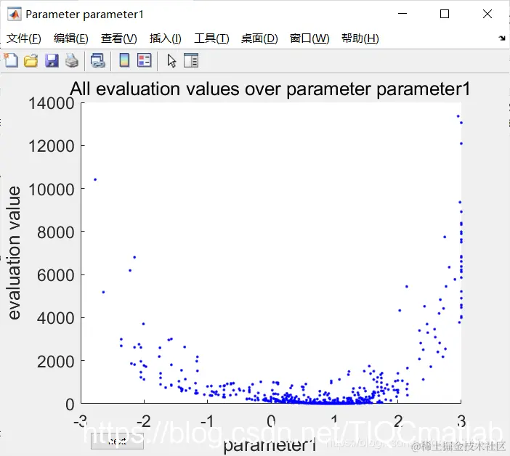Image resolution: width=510 pixels, height=456 pixels.
Task: Click the 12000 y-axis tick label
Action: 52,146
